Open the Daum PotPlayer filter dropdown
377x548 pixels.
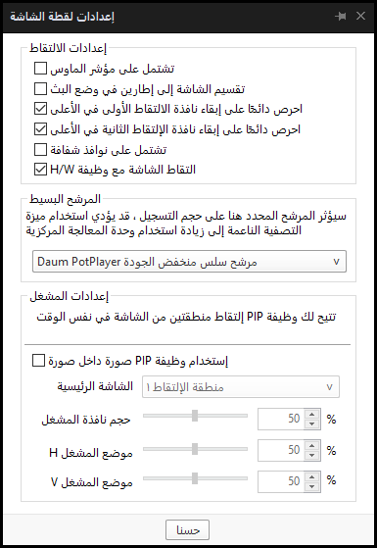[189, 261]
